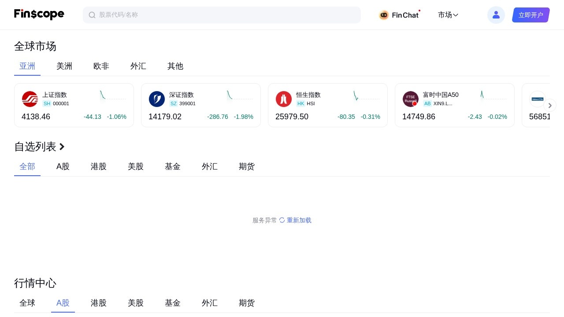The width and height of the screenshot is (564, 317).
Task: Open the 期货 tab in 自选列表
Action: tap(246, 166)
